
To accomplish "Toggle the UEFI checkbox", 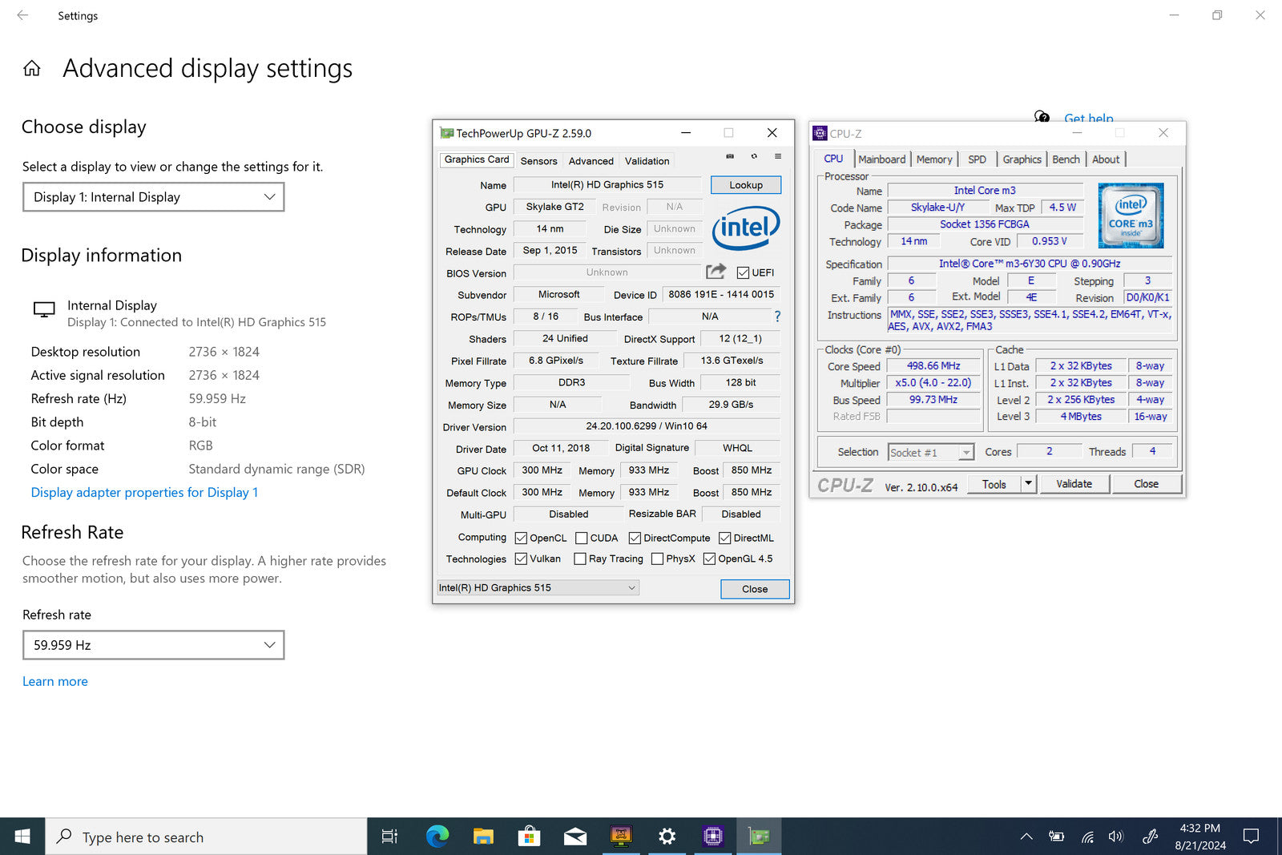I will [743, 273].
